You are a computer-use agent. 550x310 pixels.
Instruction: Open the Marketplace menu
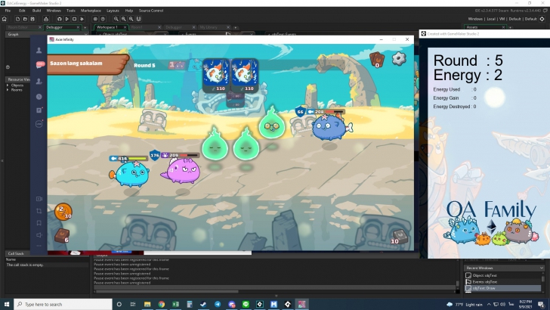click(91, 11)
